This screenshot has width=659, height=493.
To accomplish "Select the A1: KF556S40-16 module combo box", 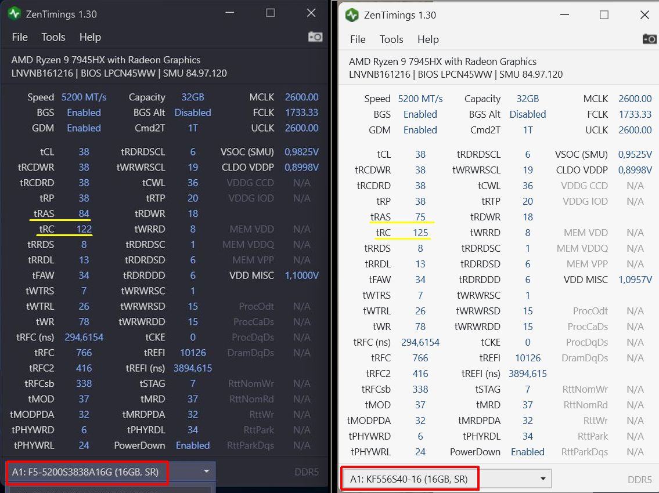I will click(448, 478).
